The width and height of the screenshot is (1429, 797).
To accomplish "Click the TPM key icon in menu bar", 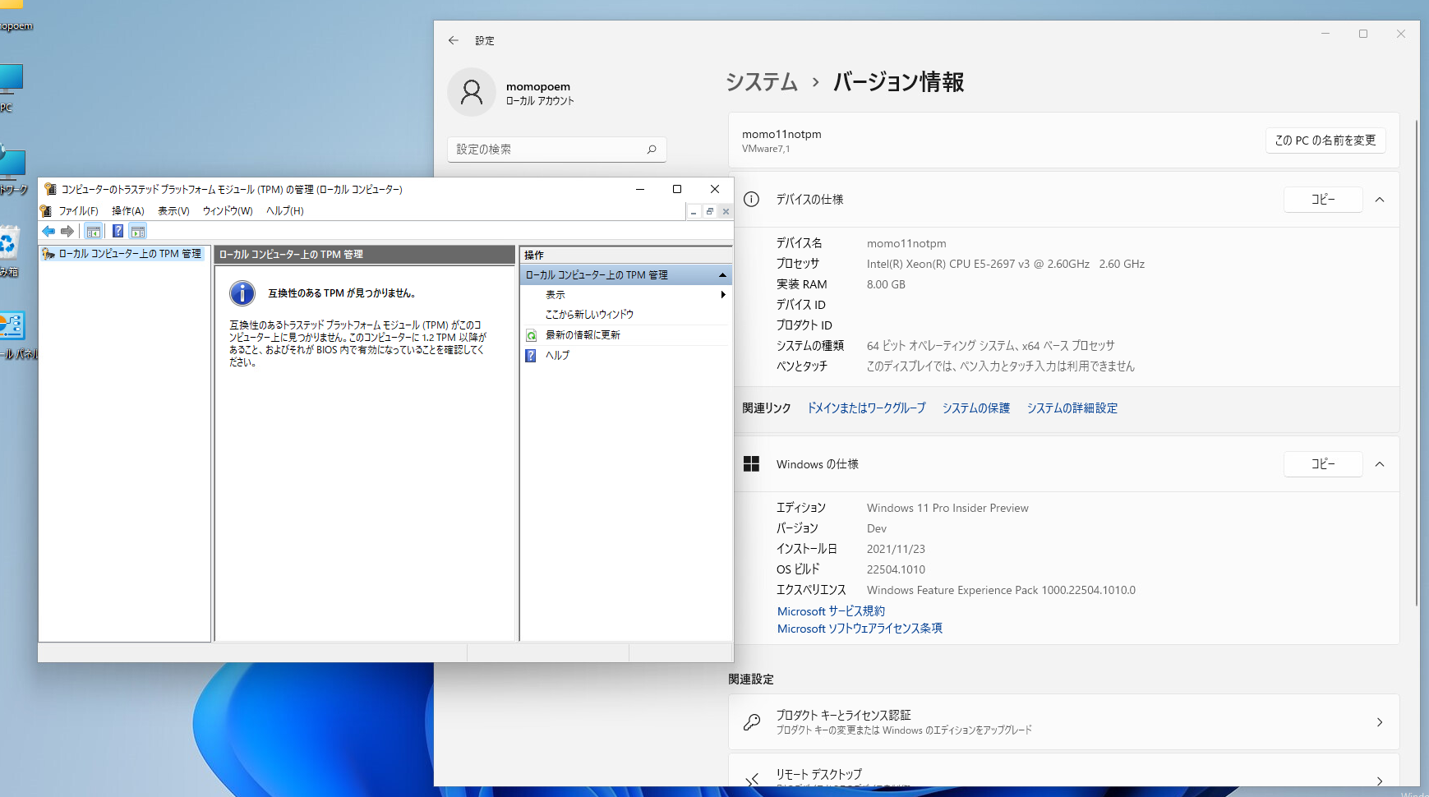I will point(47,211).
